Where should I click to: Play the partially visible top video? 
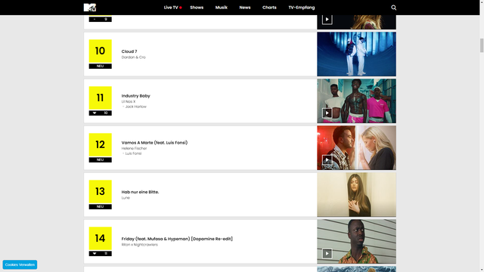327,20
